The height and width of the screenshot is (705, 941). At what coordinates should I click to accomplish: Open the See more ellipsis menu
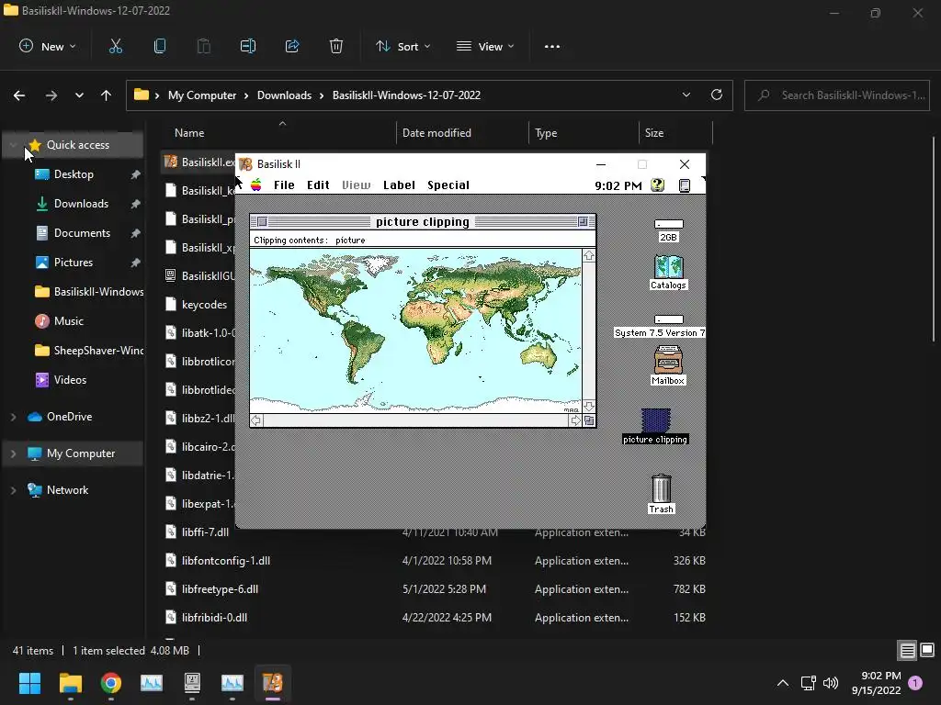[552, 46]
